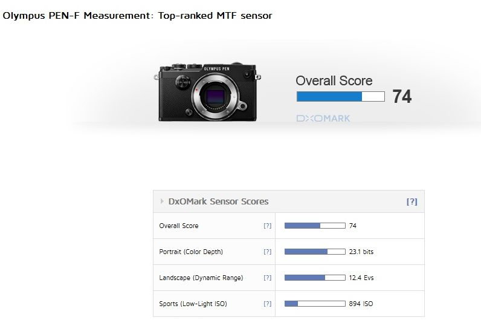Click the Sports low-light ISO bar
Image resolution: width=481 pixels, height=323 pixels.
tap(311, 304)
